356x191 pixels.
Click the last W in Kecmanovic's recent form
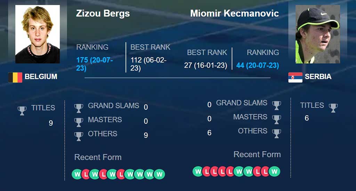[275, 172]
